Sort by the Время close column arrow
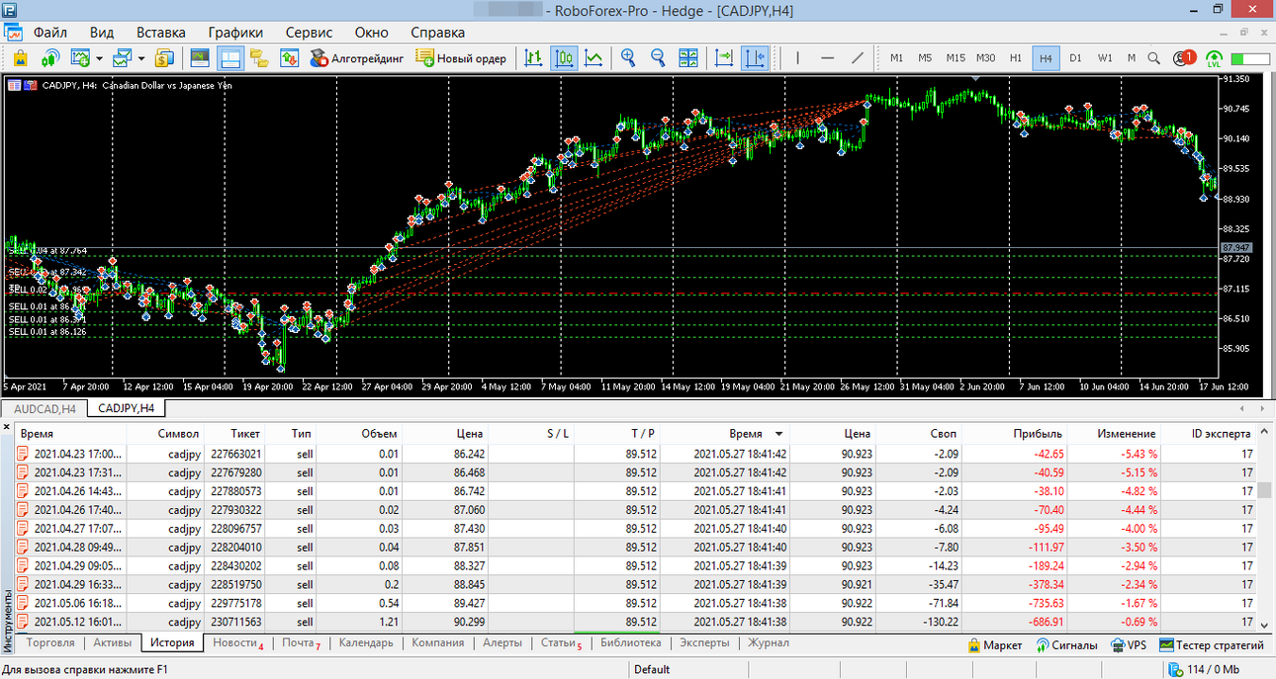Image resolution: width=1276 pixels, height=679 pixels. 779,434
